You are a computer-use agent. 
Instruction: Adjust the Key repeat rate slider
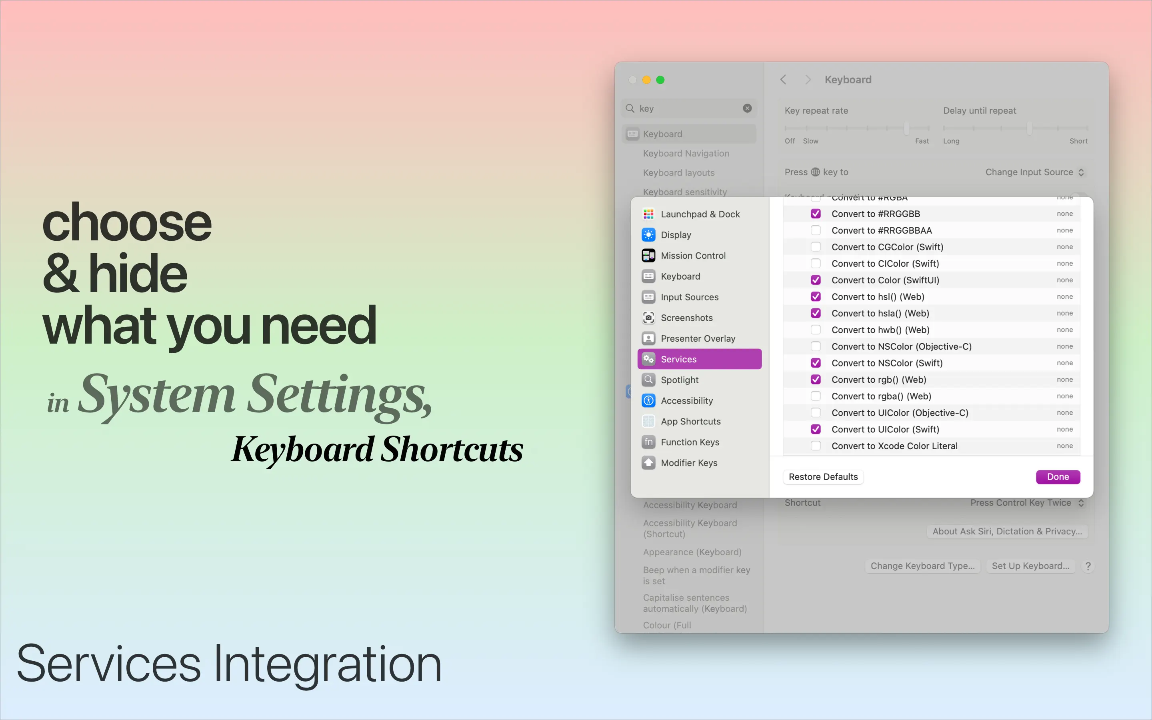906,128
